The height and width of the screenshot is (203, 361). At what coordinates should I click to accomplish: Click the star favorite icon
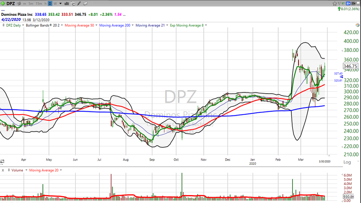pos(335,3)
